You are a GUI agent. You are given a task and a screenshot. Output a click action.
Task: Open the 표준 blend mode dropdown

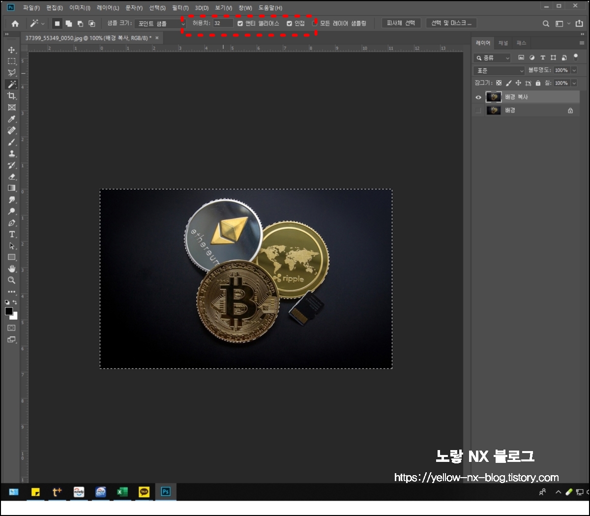(500, 70)
